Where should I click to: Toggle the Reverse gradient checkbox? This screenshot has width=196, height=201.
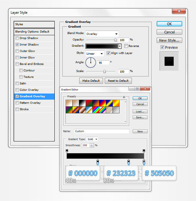[x=126, y=46]
